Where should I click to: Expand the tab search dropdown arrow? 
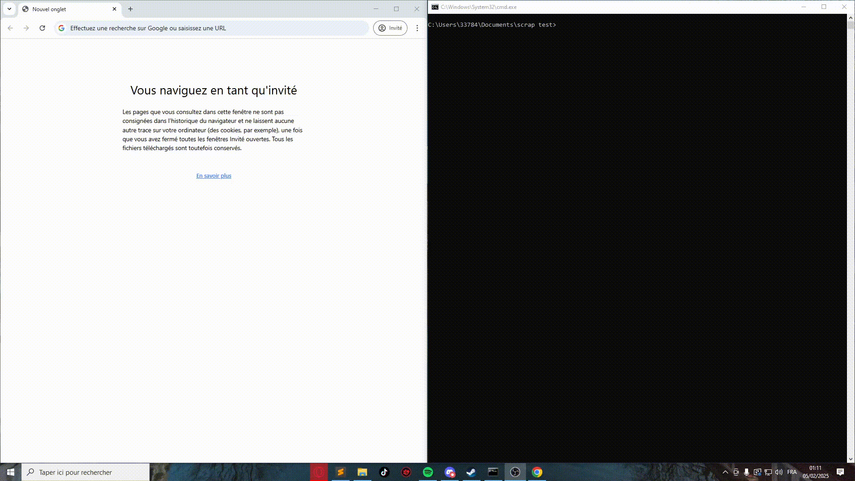[x=9, y=9]
